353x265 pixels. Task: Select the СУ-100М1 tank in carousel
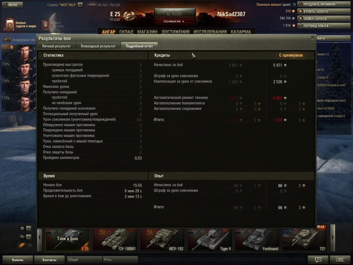coord(115,240)
